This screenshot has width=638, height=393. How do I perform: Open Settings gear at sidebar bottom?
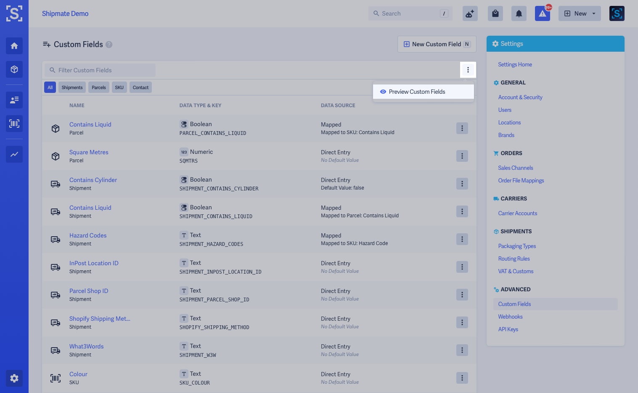coord(14,378)
